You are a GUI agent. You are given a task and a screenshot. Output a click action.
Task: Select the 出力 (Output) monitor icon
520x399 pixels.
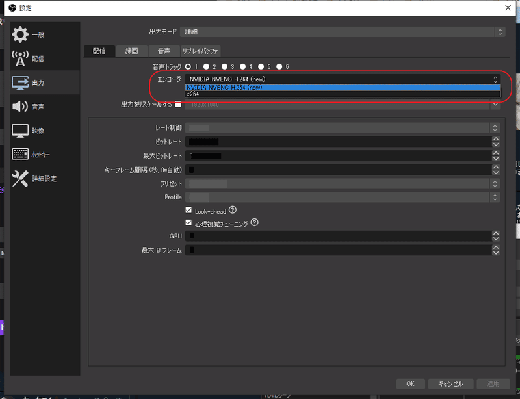point(20,83)
